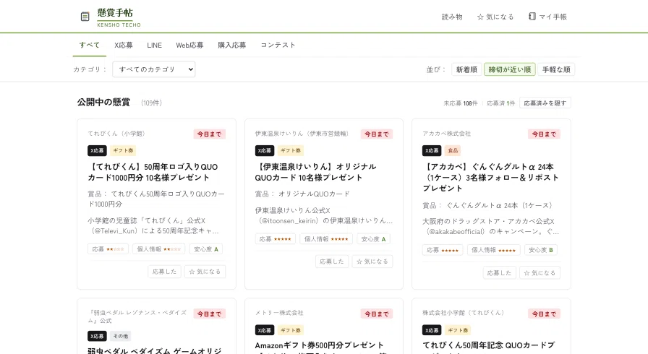Click the ギフト券 tag on 50周年ロゴ入りQUOカード card

pos(123,150)
